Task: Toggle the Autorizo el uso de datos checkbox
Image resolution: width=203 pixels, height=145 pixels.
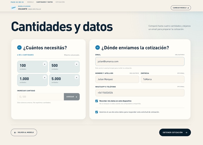Action: [x=97, y=112]
